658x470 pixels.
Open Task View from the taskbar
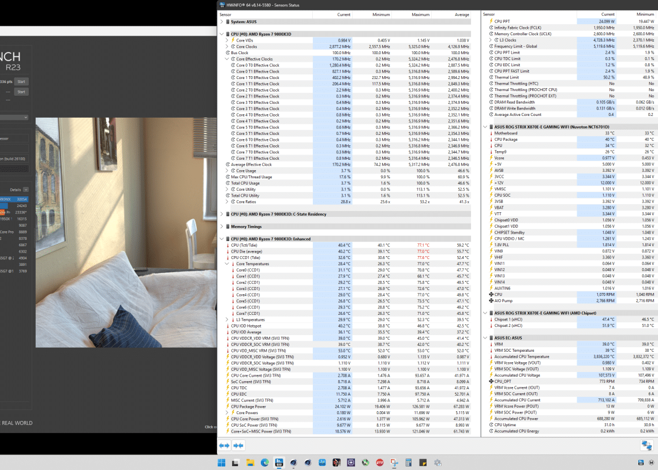(x=235, y=463)
